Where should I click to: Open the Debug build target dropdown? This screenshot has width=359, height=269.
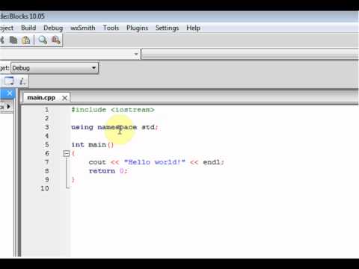coord(55,68)
